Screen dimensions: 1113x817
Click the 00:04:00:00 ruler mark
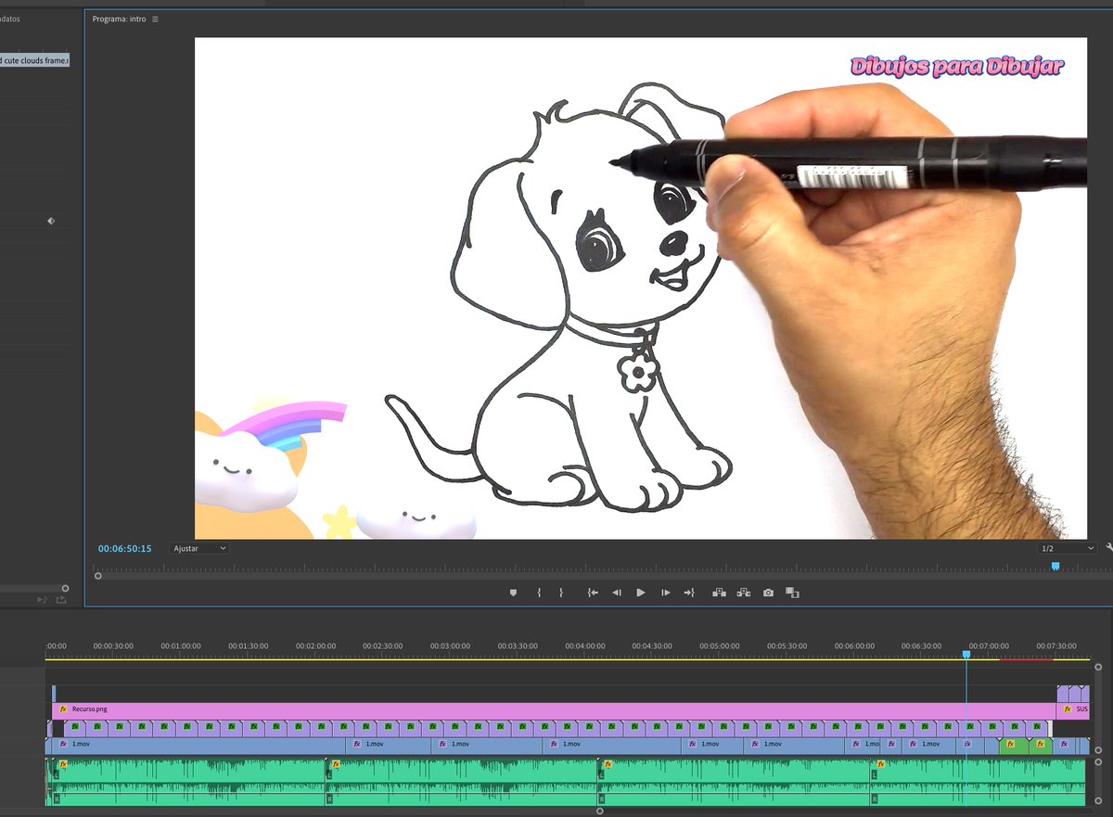click(x=585, y=645)
